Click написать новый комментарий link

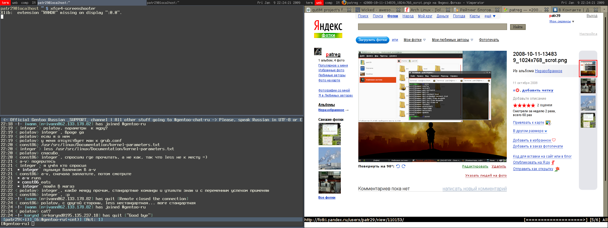pos(474,189)
